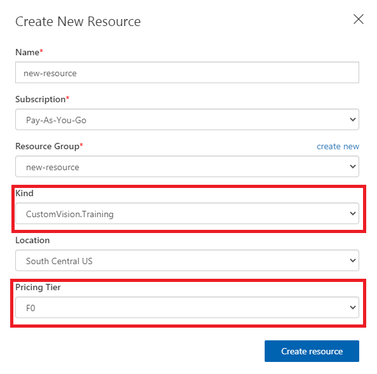This screenshot has height=374, width=377.
Task: Click the Pricing Tier field label
Action: coord(38,287)
